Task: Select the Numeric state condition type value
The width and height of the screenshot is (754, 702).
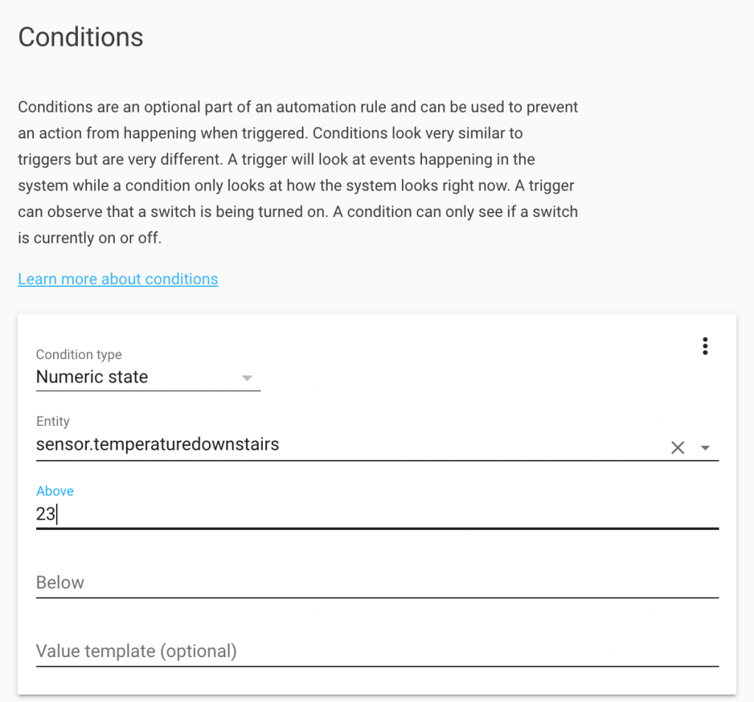Action: click(x=92, y=377)
